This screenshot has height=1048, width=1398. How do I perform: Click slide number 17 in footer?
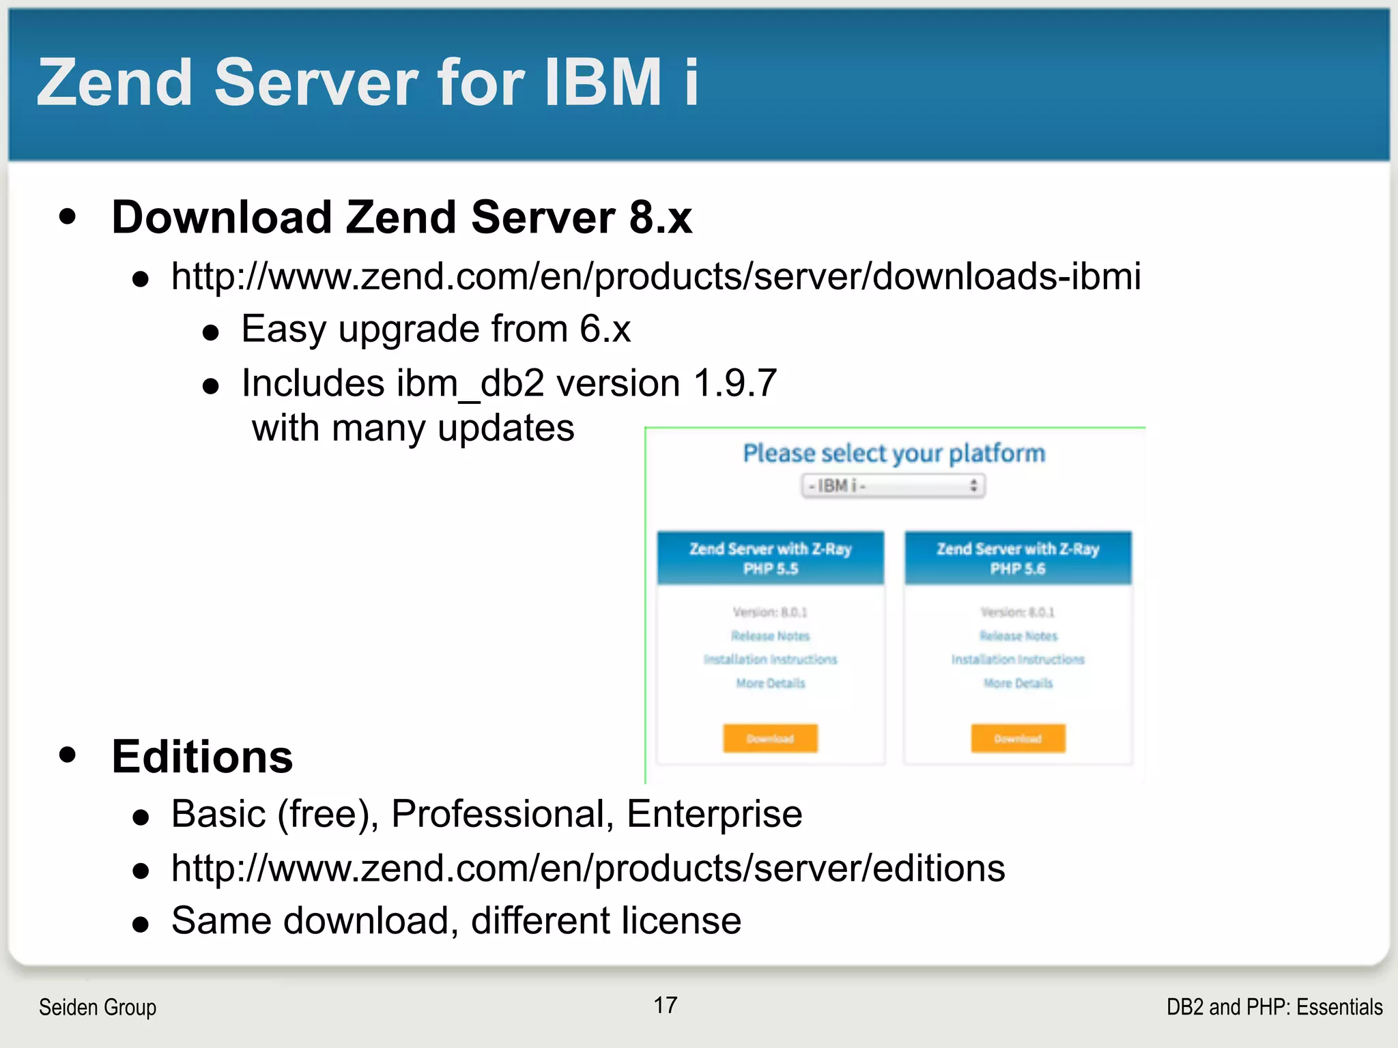click(x=666, y=1005)
